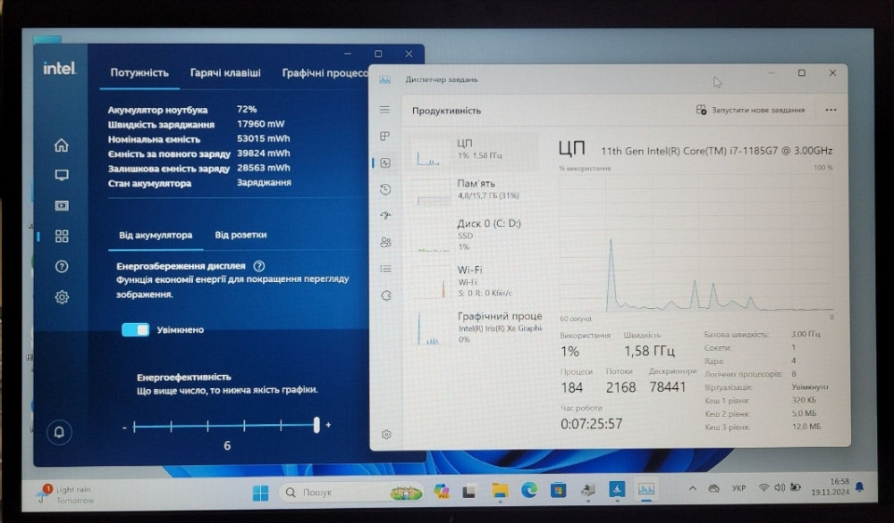Open Processes view in Task Manager sidebar

point(385,137)
